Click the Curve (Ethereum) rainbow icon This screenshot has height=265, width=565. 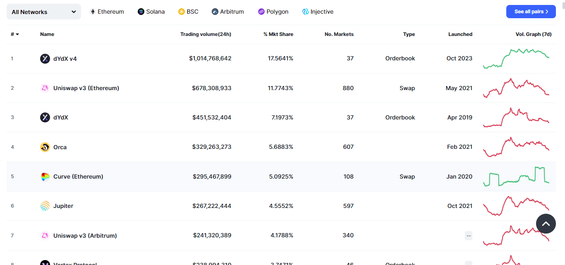(45, 177)
